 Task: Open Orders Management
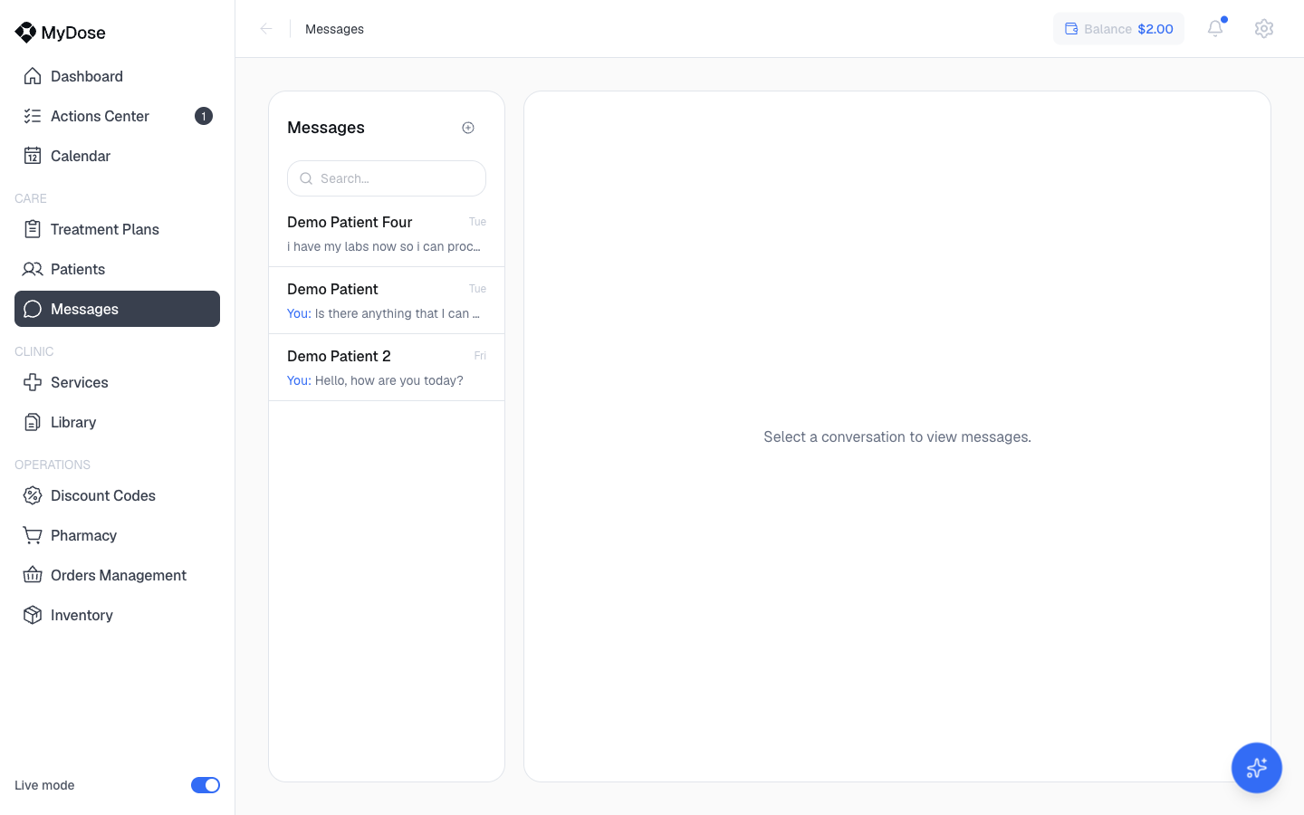(117, 575)
